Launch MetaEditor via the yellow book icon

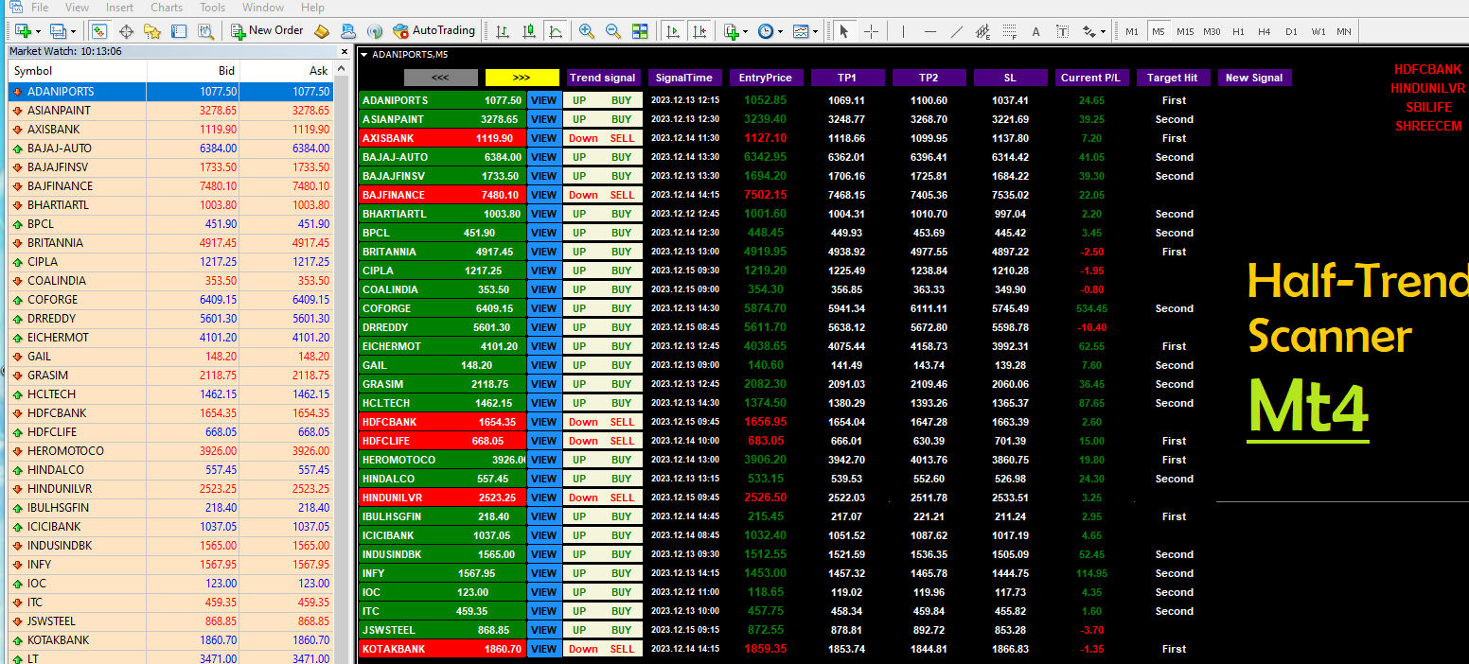click(x=322, y=31)
